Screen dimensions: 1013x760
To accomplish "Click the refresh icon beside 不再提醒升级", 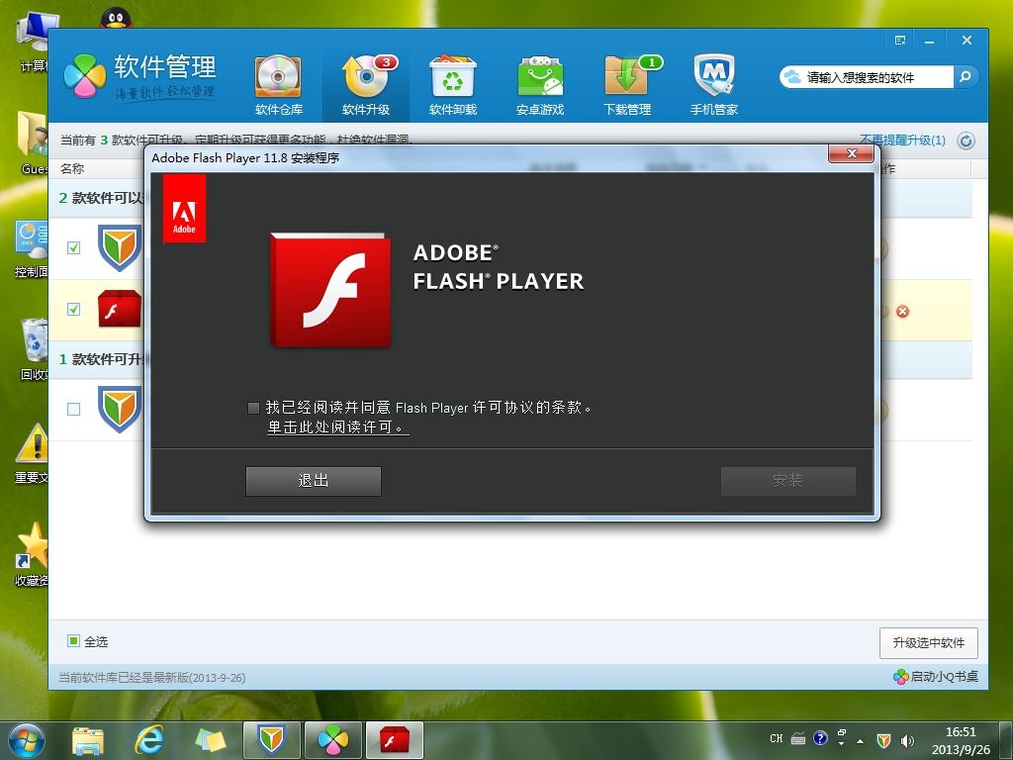I will pyautogui.click(x=966, y=141).
